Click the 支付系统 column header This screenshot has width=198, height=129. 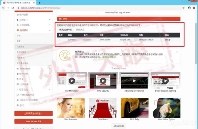(124, 35)
